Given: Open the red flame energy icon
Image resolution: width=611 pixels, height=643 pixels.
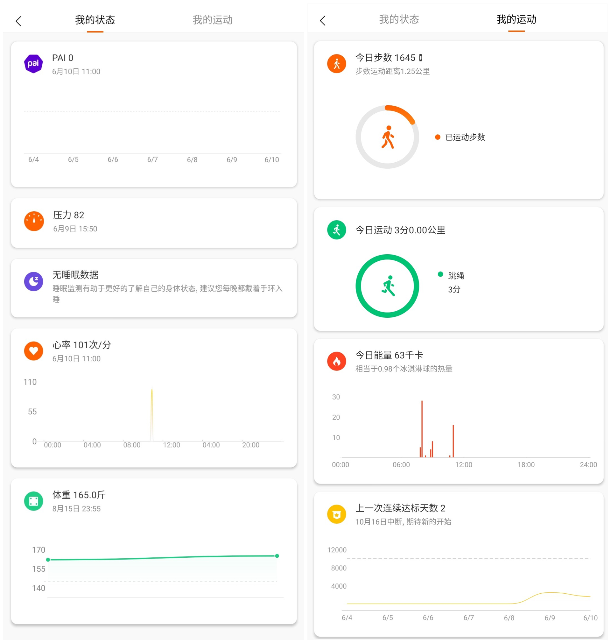Looking at the screenshot, I should coord(336,361).
